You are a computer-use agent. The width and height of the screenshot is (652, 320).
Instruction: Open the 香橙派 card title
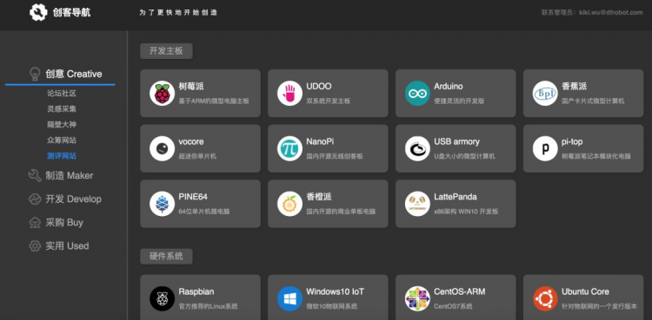click(319, 197)
